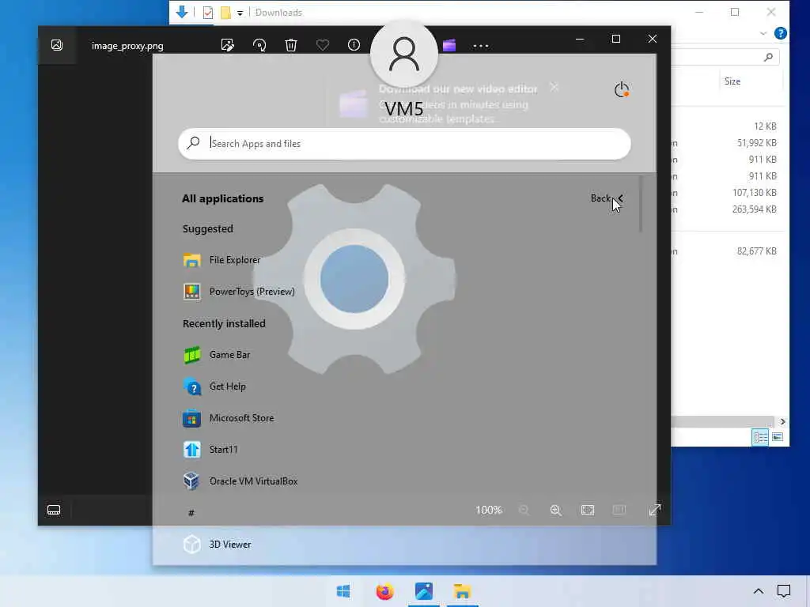Click the Photos app icon beside image_proxy.png
This screenshot has height=607, width=810.
[x=57, y=45]
